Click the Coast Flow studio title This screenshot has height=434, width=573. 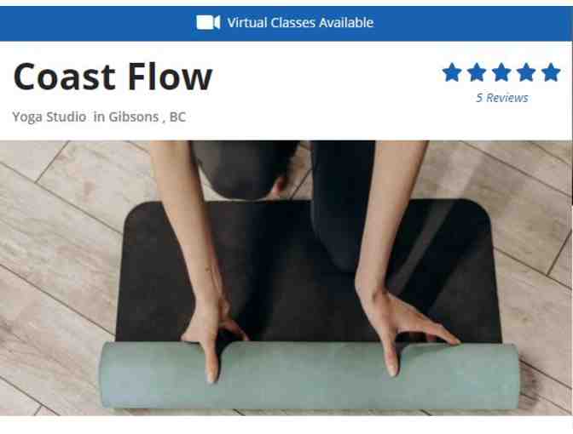(113, 77)
